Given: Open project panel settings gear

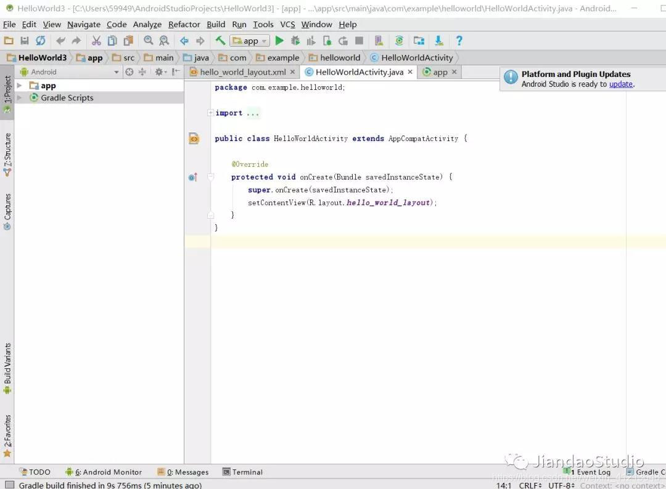Looking at the screenshot, I should (x=160, y=72).
